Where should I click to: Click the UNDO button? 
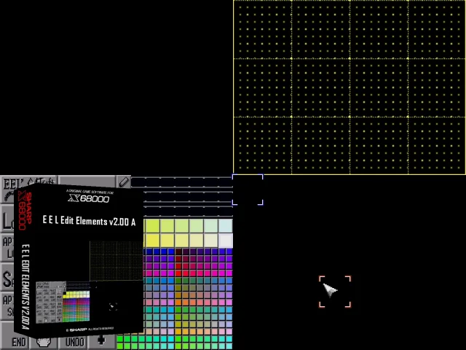click(x=74, y=342)
